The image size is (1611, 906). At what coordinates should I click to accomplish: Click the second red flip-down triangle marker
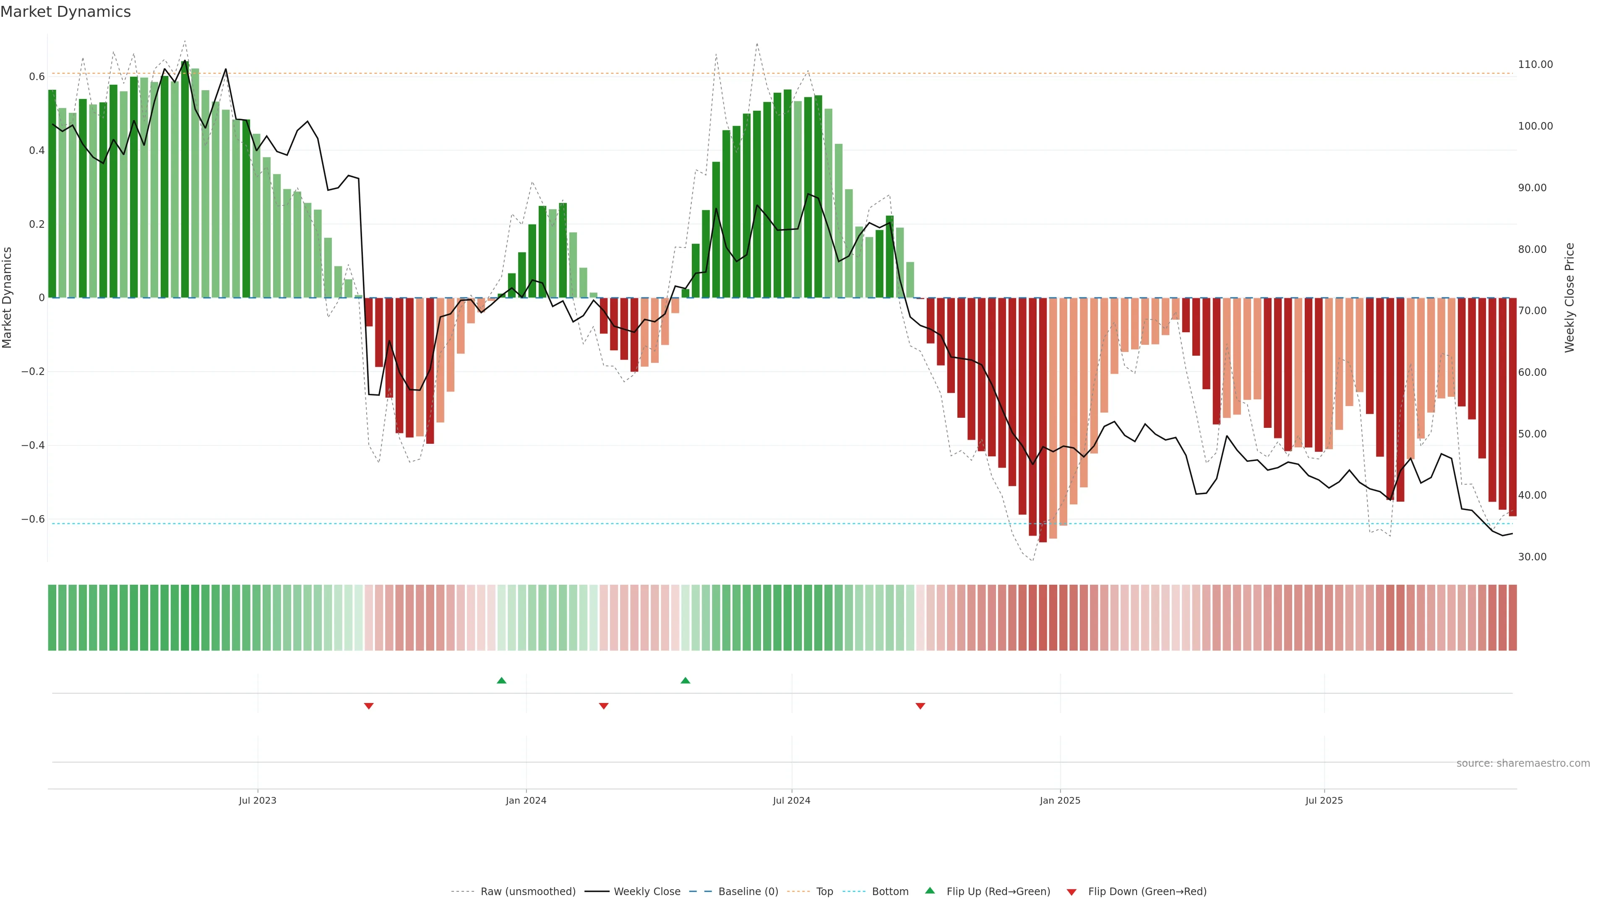click(604, 706)
